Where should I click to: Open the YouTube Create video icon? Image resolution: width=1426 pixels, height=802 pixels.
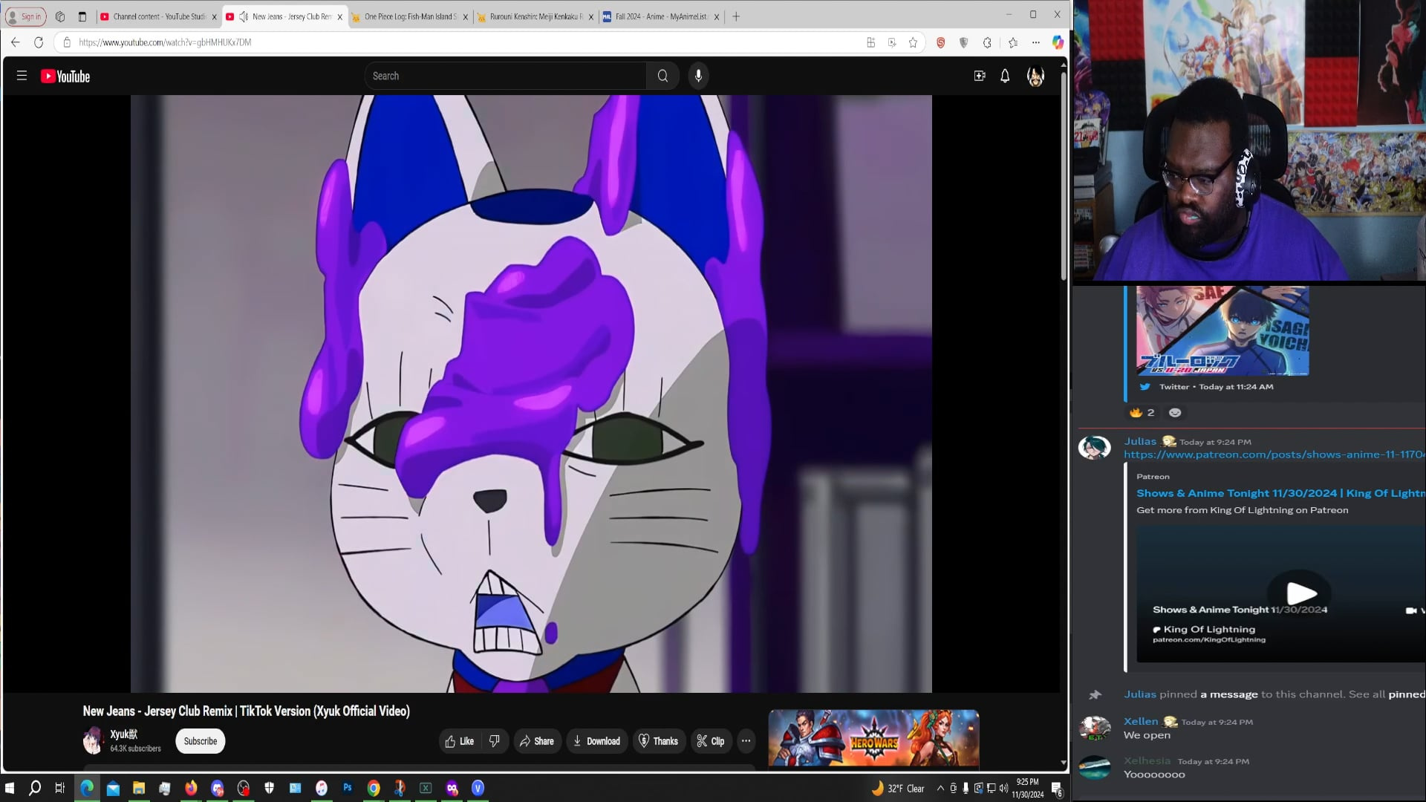tap(980, 76)
